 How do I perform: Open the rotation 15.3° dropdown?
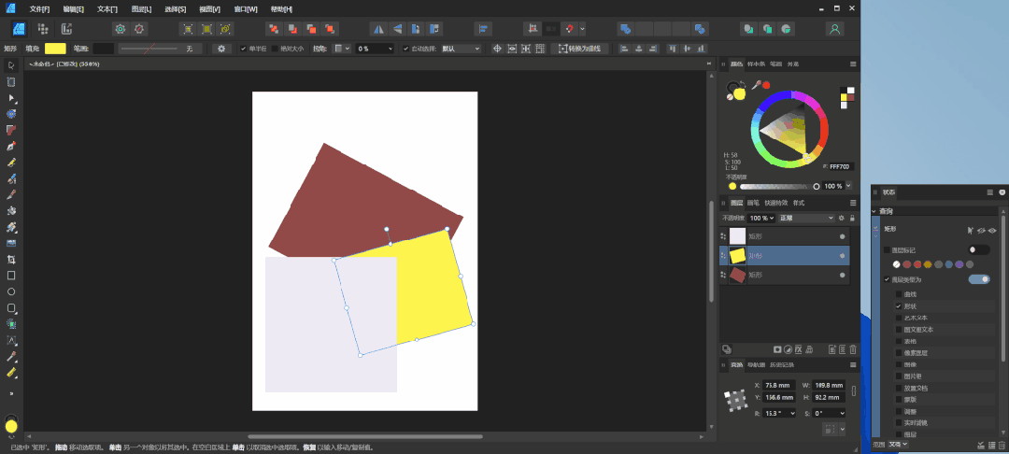coord(779,413)
